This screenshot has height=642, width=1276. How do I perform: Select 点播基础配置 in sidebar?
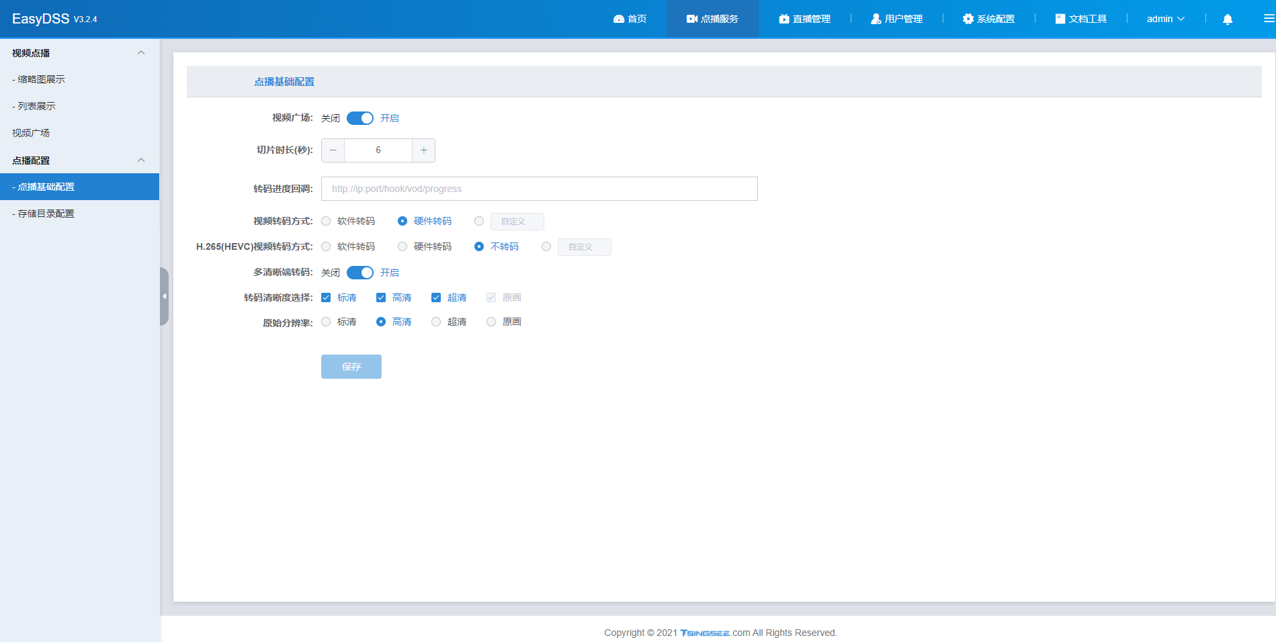coord(79,187)
